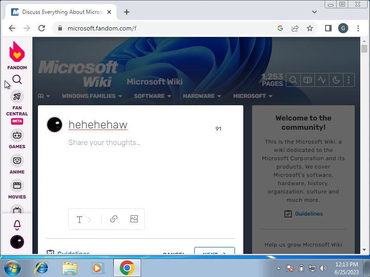Viewport: 370px width, 277px height.
Task: Insert a link in the post
Action: pos(114,219)
